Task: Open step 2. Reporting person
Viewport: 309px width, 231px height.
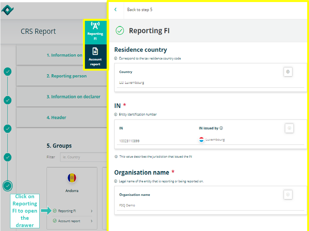Action: (67, 76)
